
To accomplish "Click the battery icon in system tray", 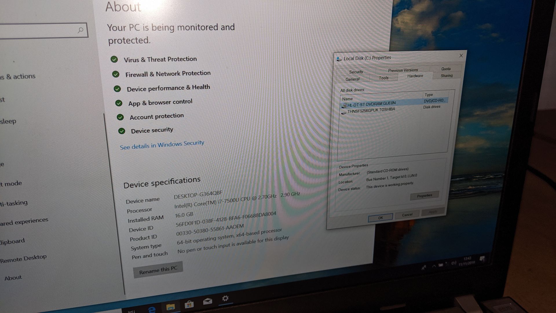I will point(441,265).
